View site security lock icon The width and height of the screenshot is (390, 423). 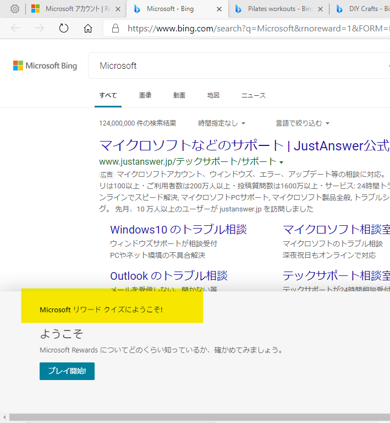(x=116, y=28)
